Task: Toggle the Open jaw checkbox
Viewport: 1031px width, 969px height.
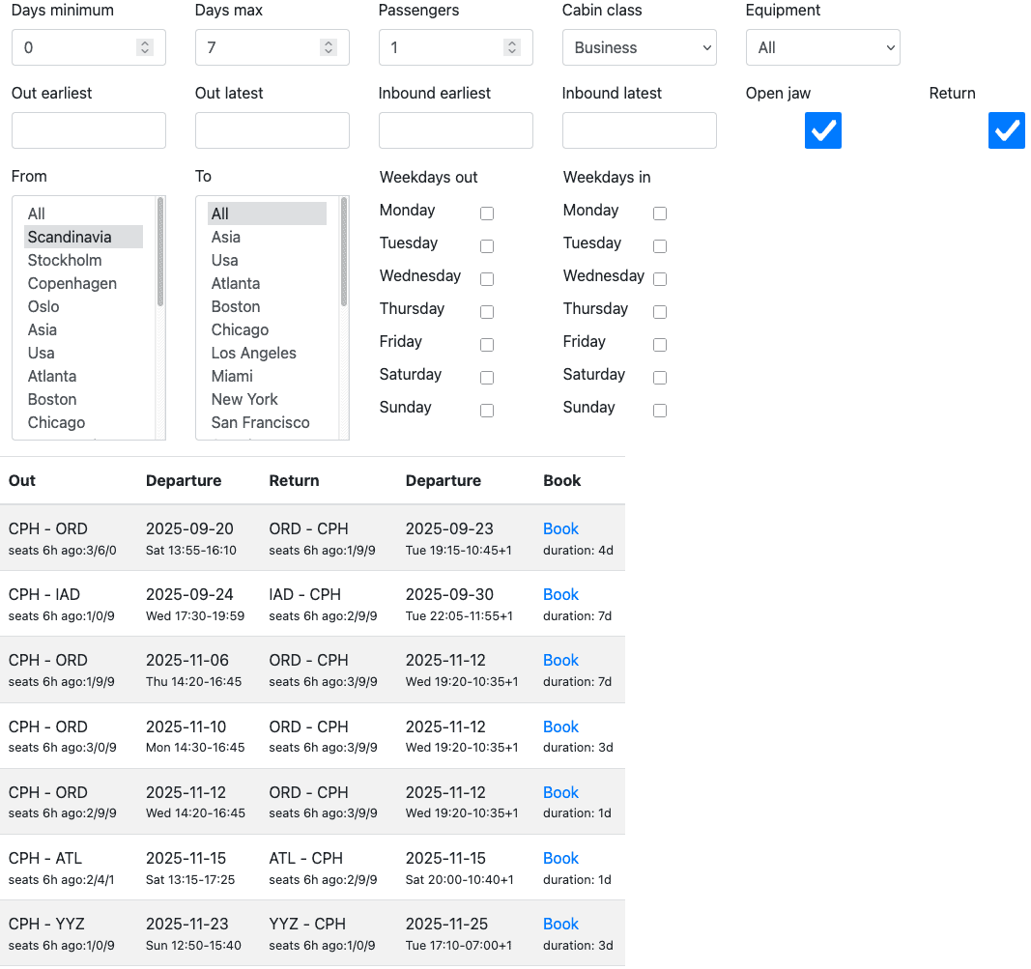Action: point(822,130)
